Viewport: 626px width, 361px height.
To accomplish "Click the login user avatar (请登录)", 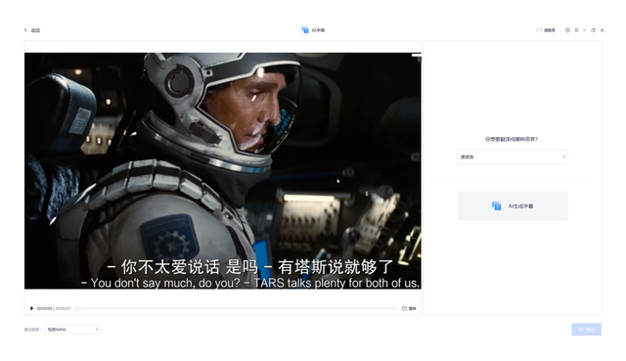I will click(x=539, y=30).
